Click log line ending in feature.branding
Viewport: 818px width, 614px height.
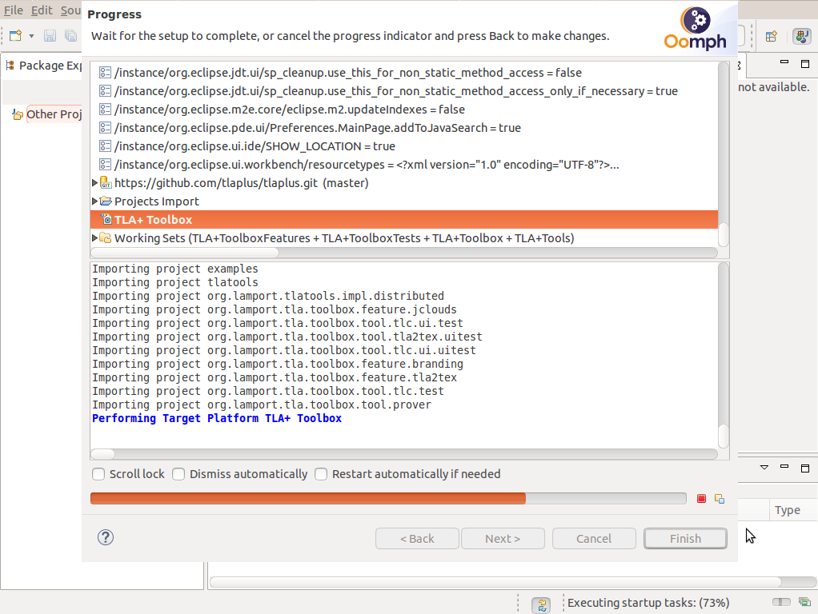pyautogui.click(x=278, y=364)
